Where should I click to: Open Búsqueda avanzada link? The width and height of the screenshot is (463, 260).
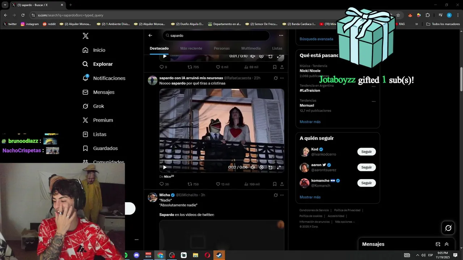(x=317, y=39)
